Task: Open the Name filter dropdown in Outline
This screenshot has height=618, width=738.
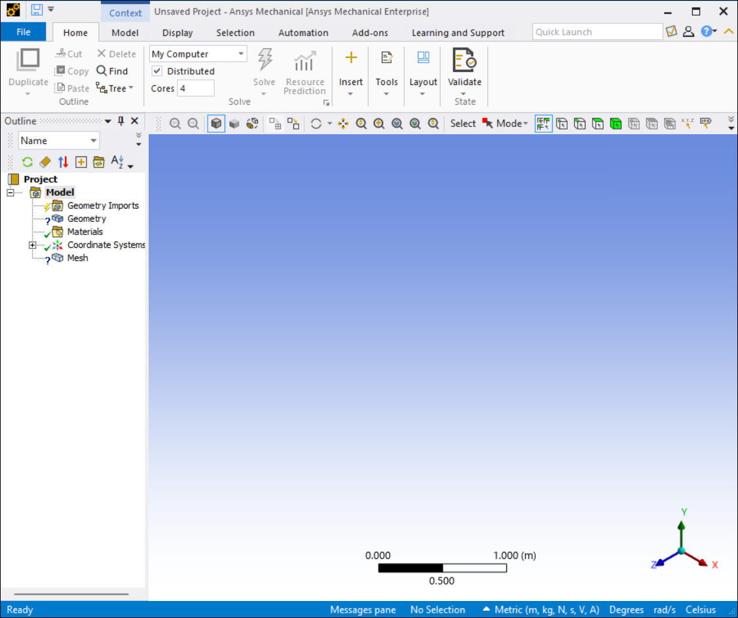Action: 59,140
